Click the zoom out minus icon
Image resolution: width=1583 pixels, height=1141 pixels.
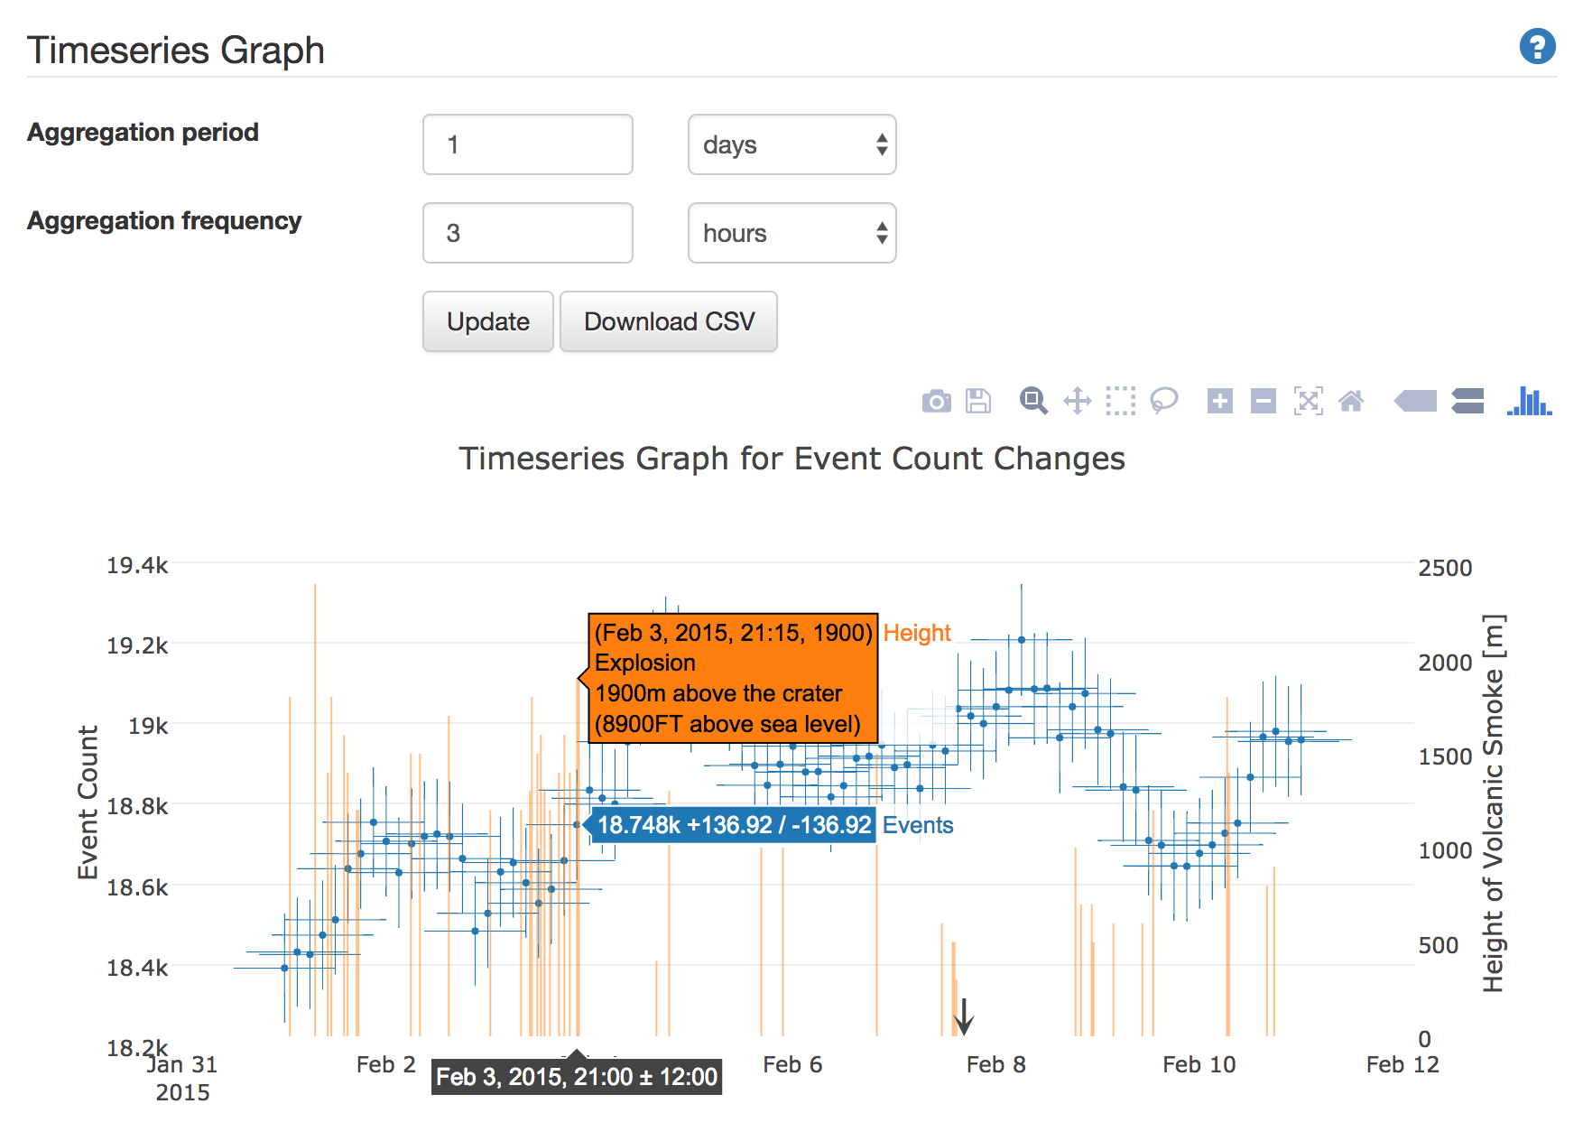click(1263, 401)
